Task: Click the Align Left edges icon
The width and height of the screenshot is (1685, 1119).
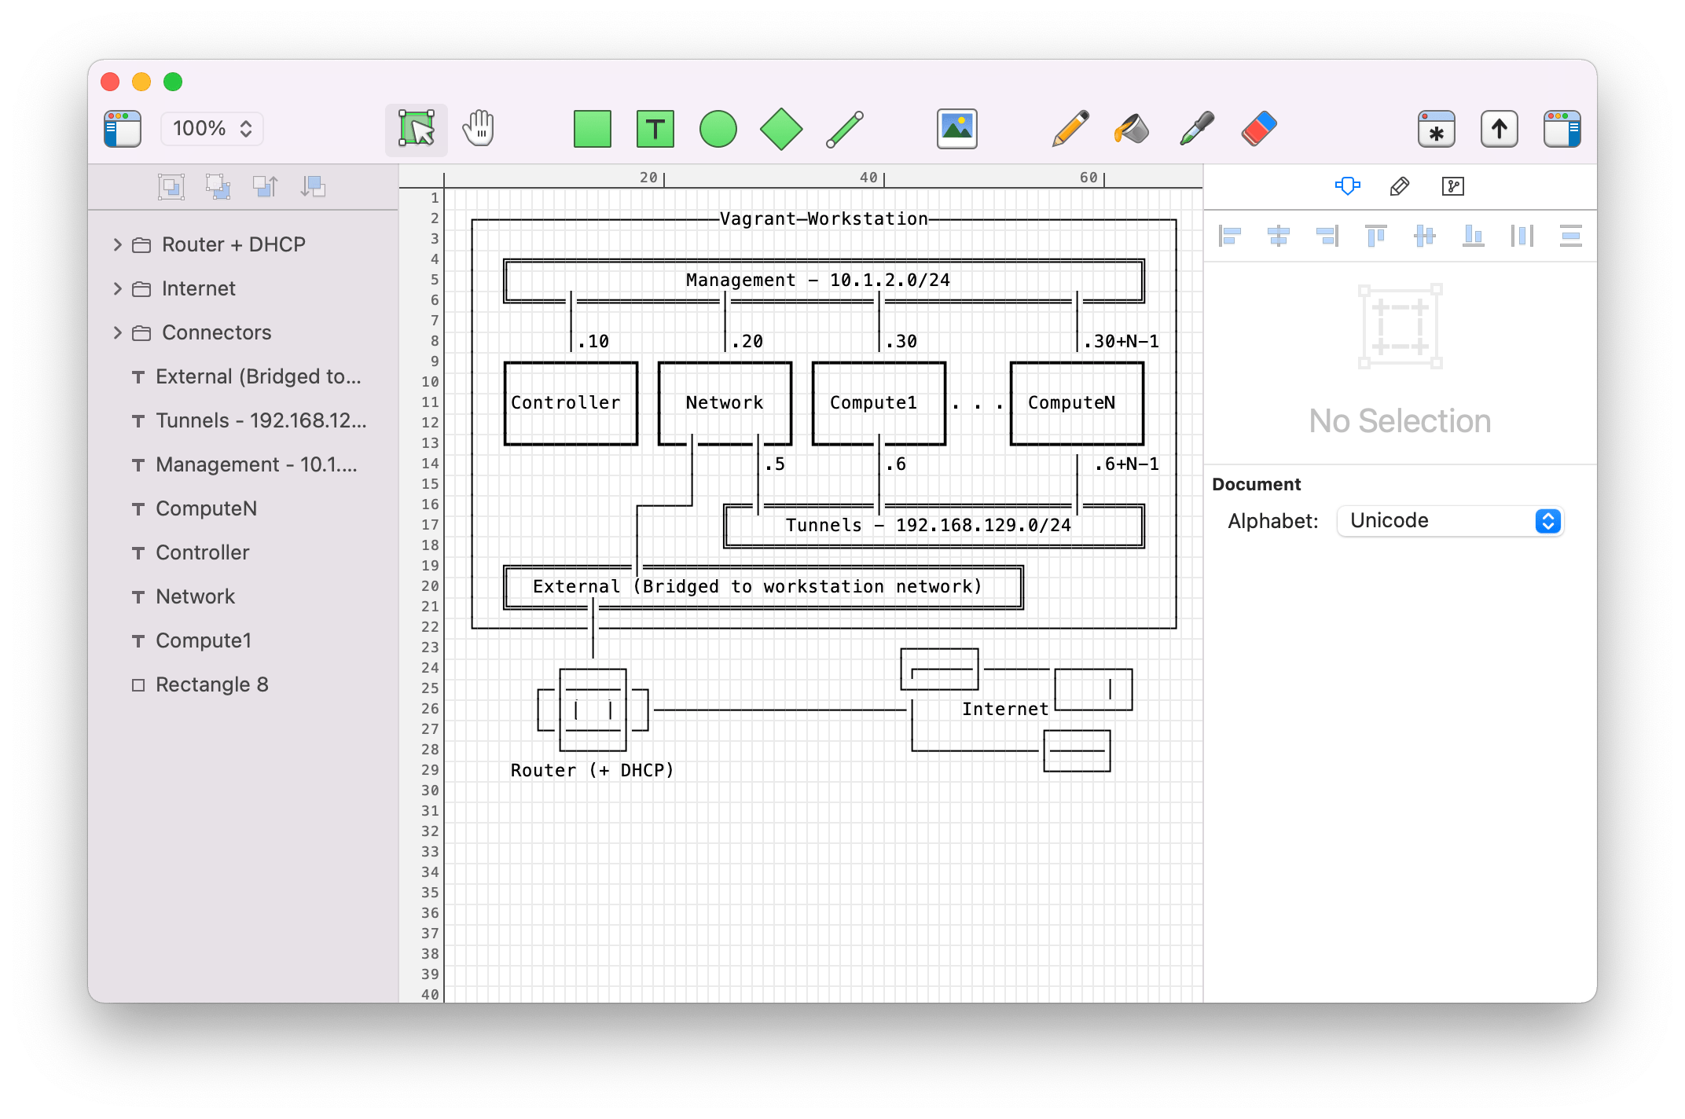Action: [x=1232, y=236]
